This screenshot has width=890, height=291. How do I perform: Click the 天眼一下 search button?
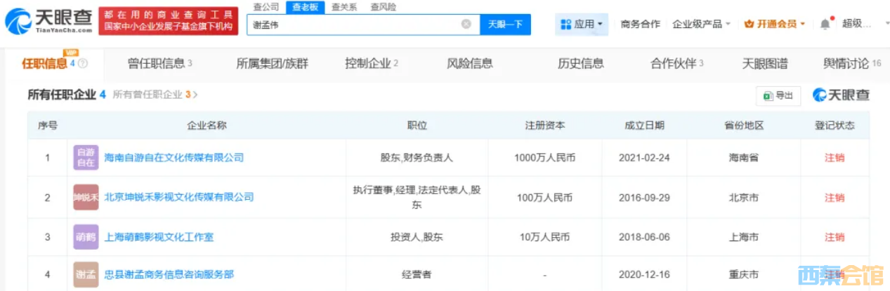click(x=505, y=24)
